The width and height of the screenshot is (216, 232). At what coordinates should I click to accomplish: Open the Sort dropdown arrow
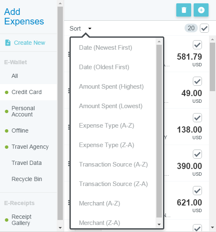point(90,29)
